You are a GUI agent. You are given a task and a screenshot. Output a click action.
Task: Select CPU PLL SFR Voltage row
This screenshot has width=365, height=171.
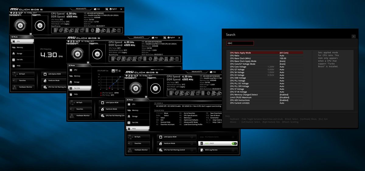(x=266, y=86)
